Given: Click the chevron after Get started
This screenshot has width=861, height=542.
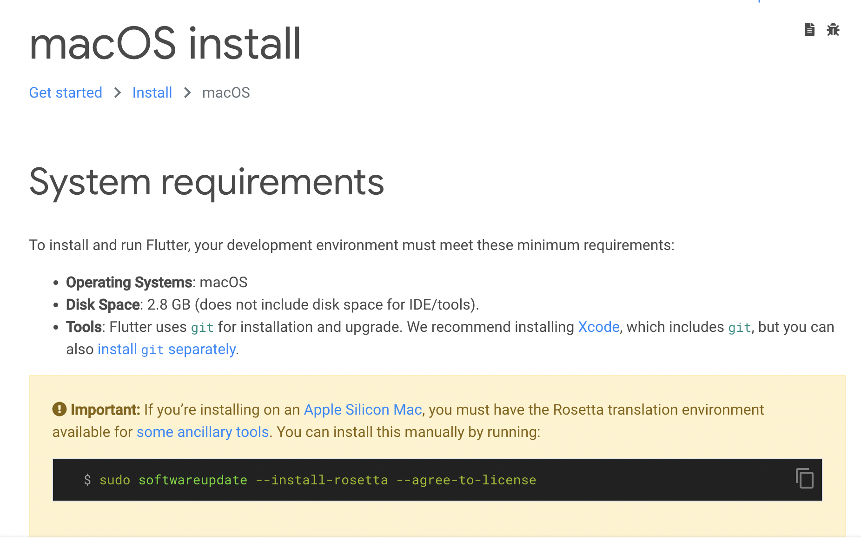Looking at the screenshot, I should pyautogui.click(x=118, y=93).
